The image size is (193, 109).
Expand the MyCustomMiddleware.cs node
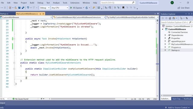point(165,44)
